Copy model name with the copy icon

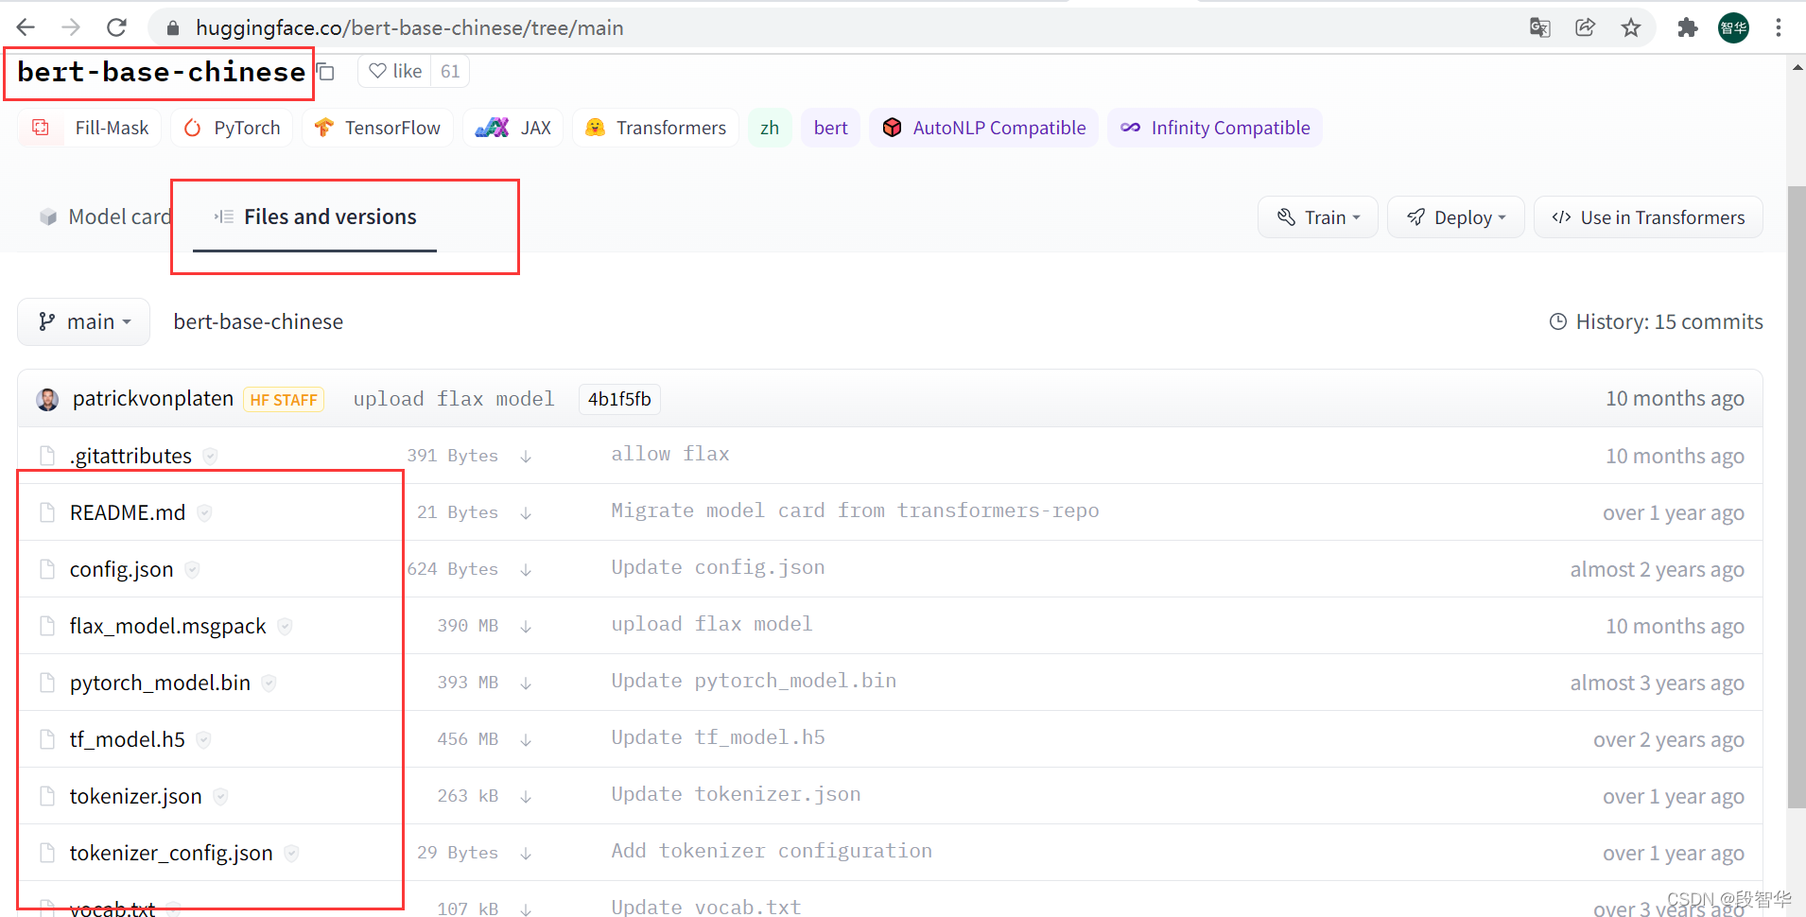coord(326,72)
